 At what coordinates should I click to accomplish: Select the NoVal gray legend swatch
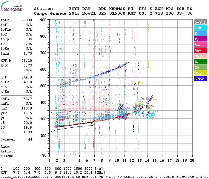click(x=201, y=22)
